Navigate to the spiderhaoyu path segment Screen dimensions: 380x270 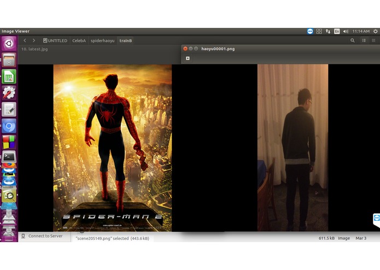coord(102,40)
